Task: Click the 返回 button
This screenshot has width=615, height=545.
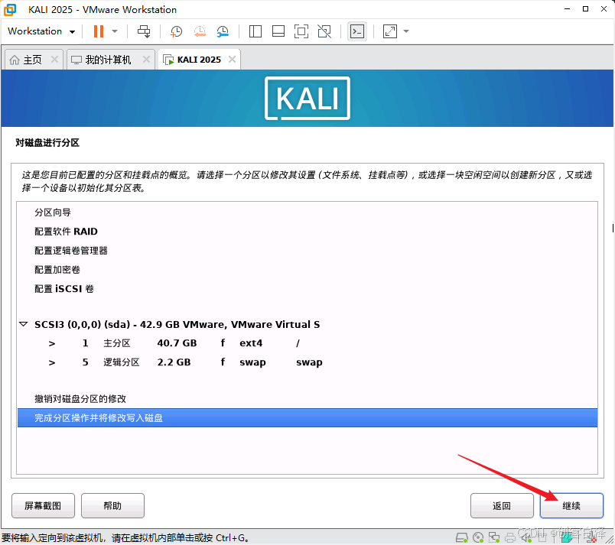Action: point(502,506)
